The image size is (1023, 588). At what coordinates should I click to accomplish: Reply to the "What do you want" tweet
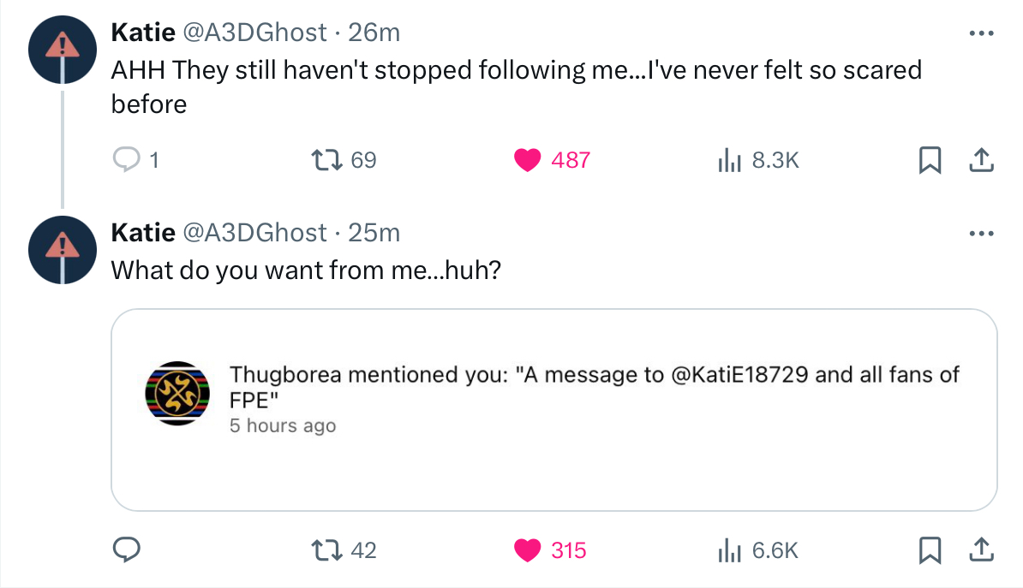click(127, 549)
